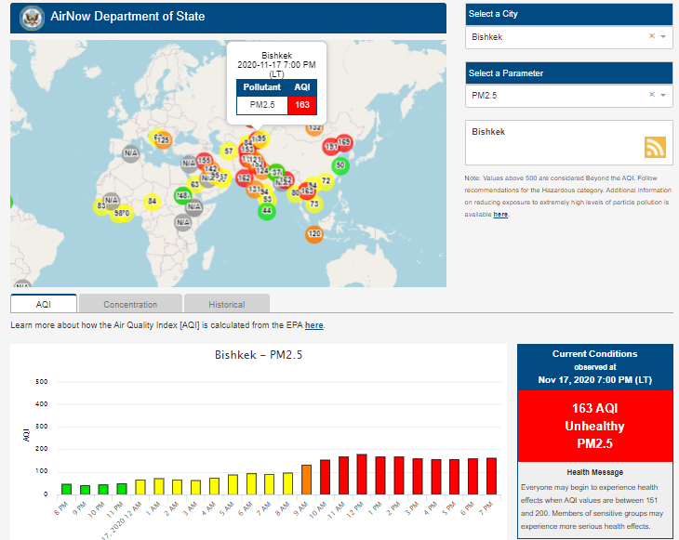Click the yellow 84 AQI marker in Africa
This screenshot has height=540, width=679.
pos(152,201)
